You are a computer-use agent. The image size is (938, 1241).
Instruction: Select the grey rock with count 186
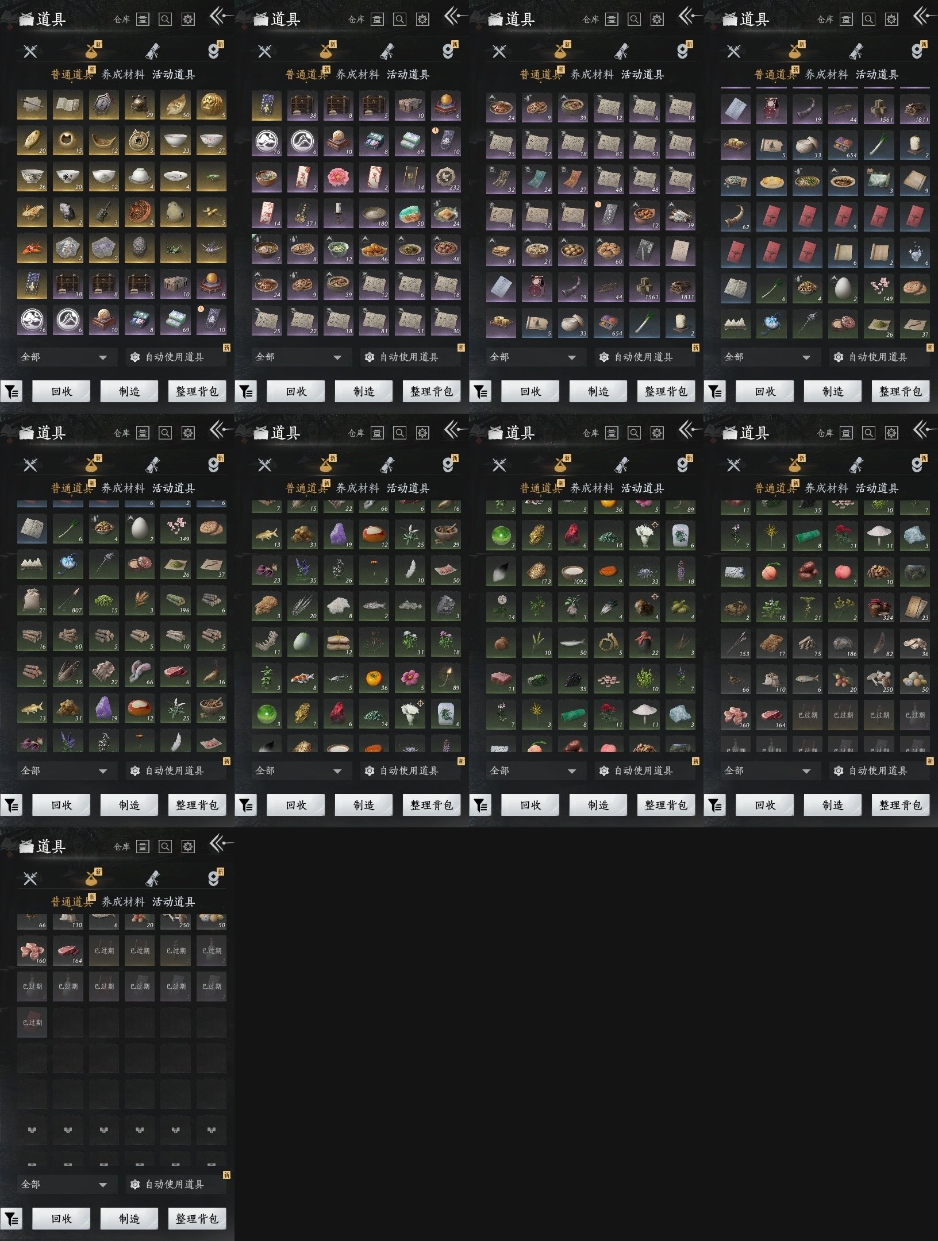click(843, 643)
